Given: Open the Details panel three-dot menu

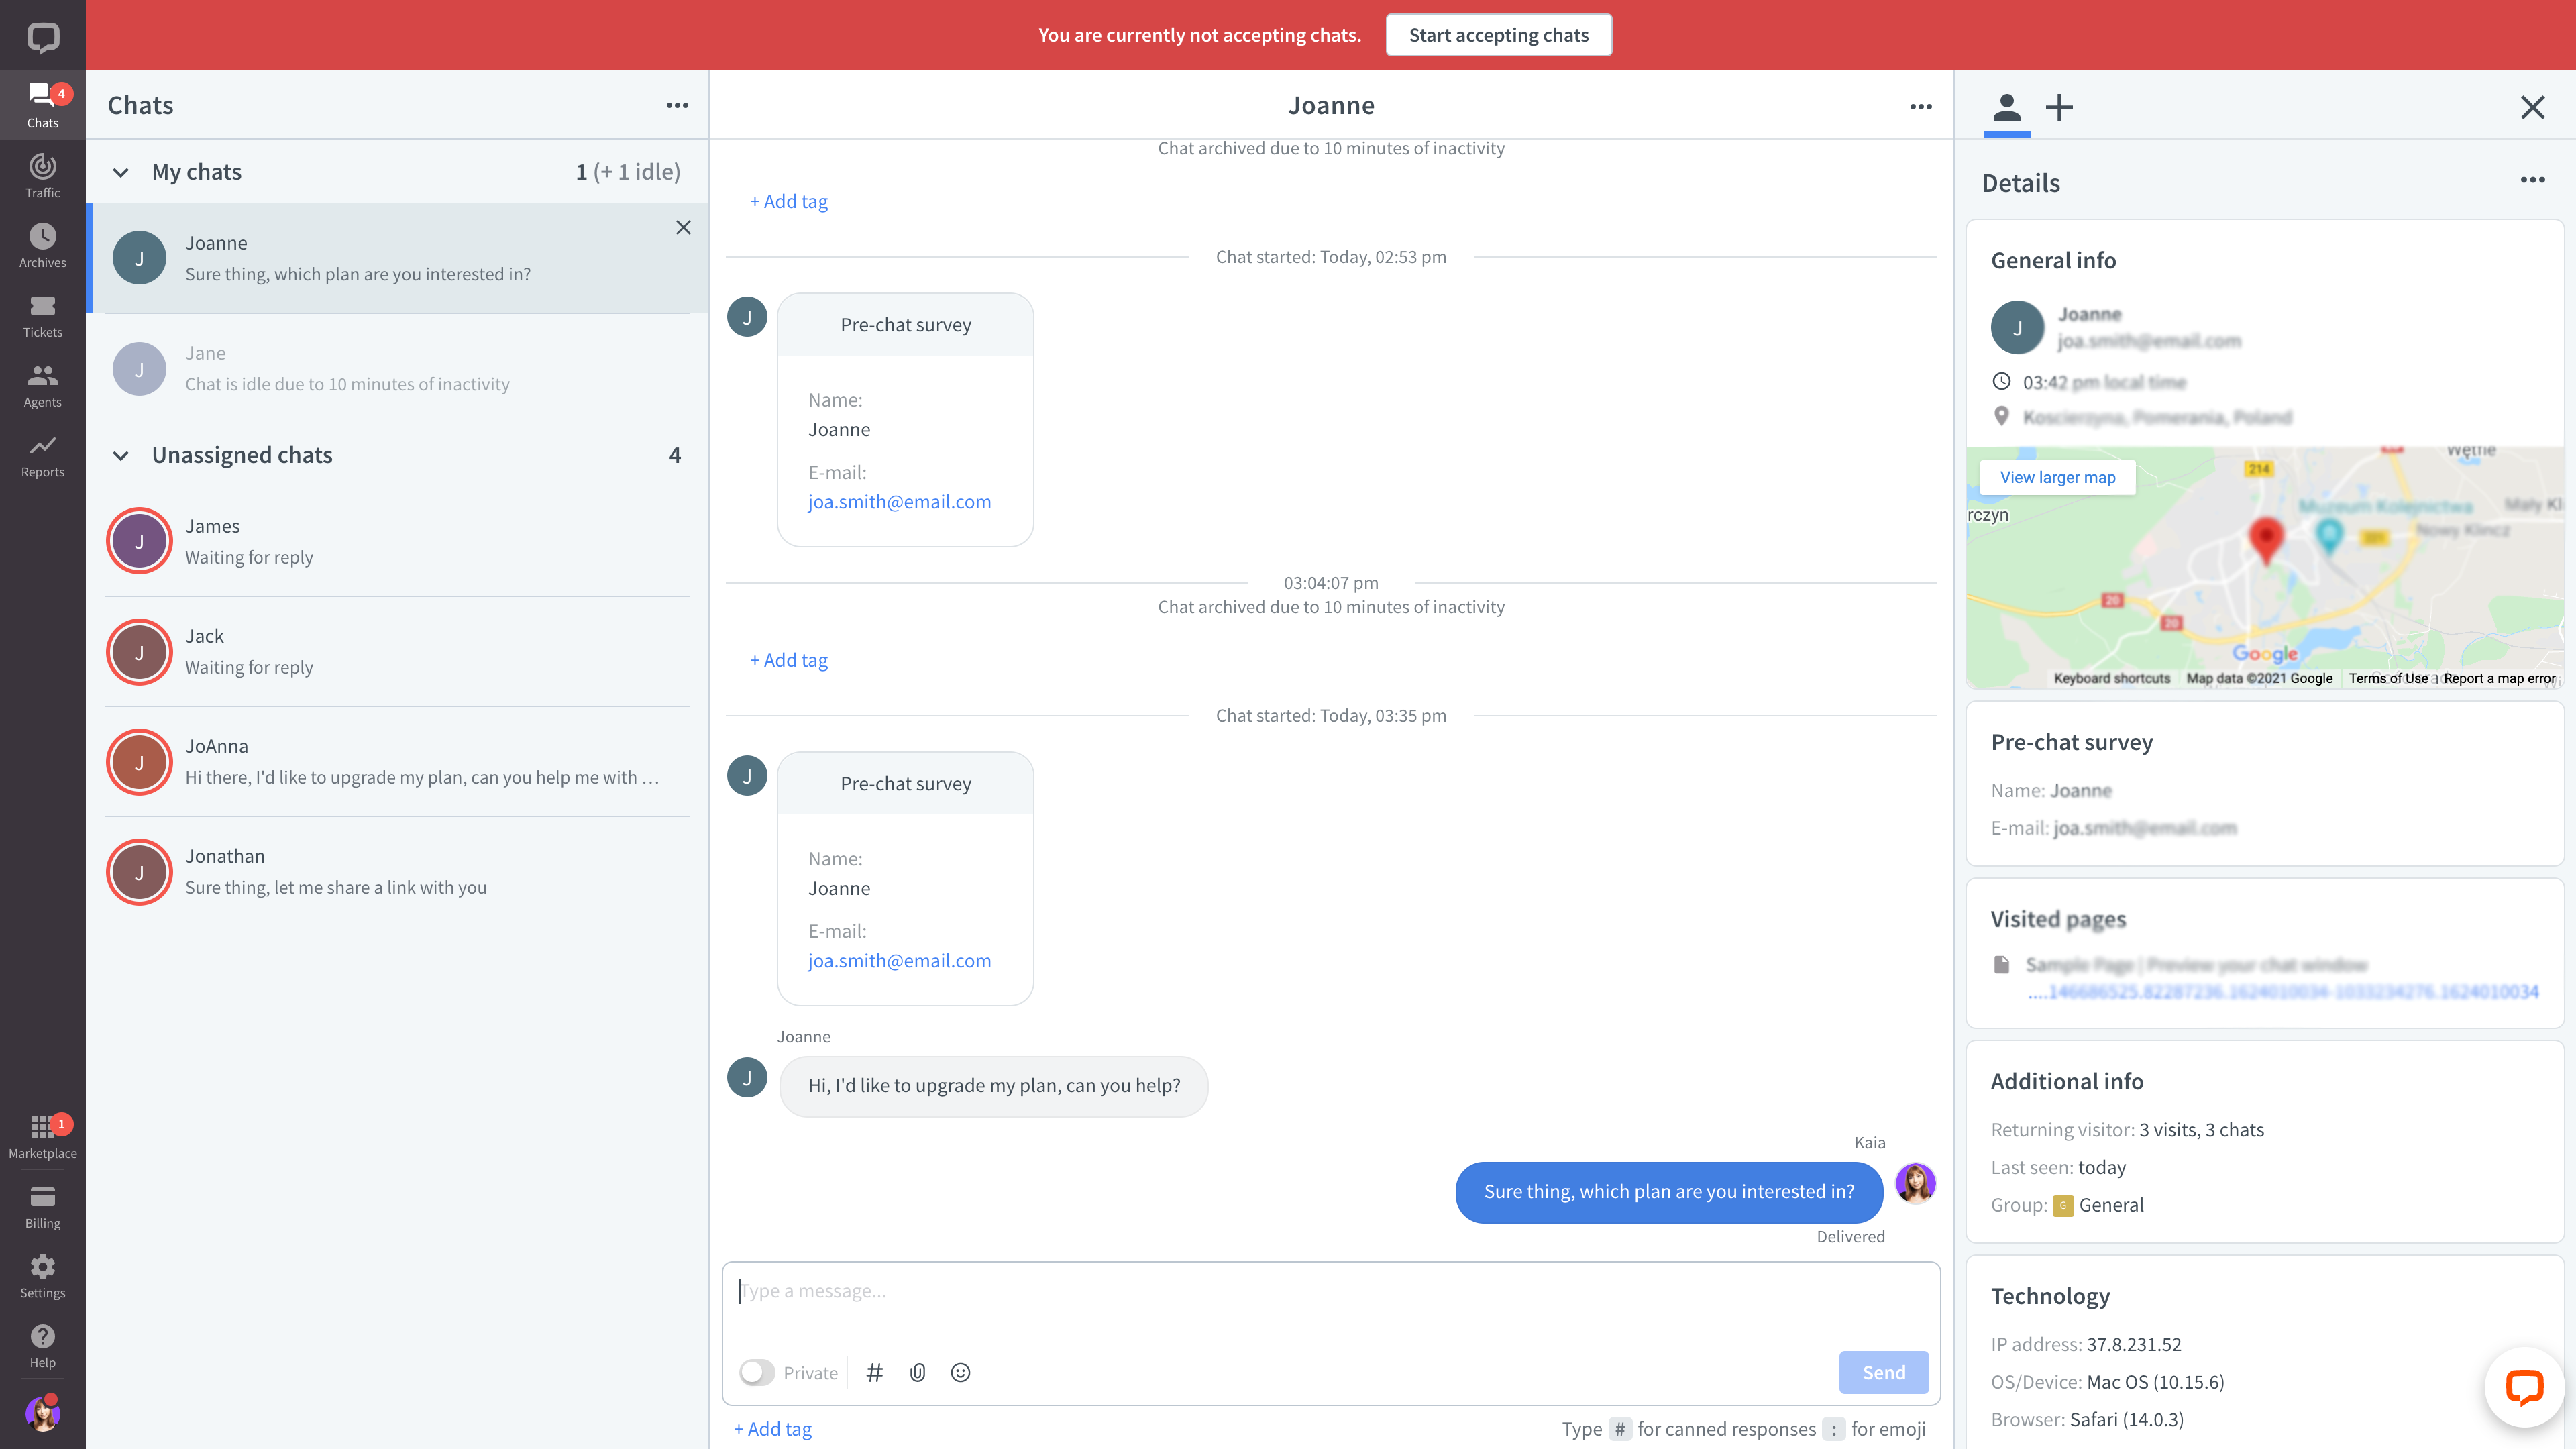Looking at the screenshot, I should click(2532, 180).
